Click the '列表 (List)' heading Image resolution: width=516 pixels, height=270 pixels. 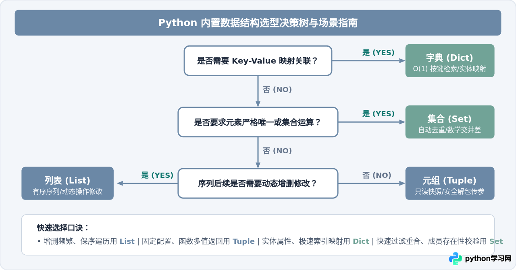click(x=67, y=180)
